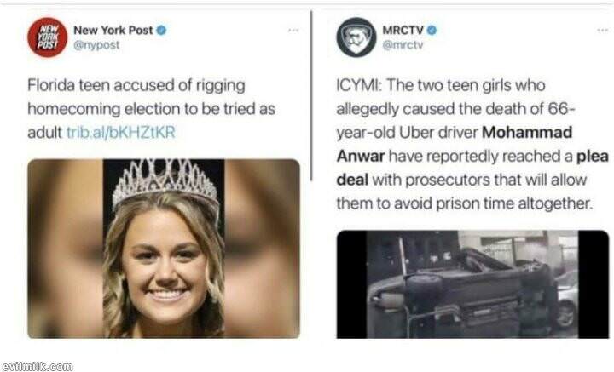The width and height of the screenshot is (614, 372).
Task: Open the trib.al/bKHZtKR link
Action: 125,134
